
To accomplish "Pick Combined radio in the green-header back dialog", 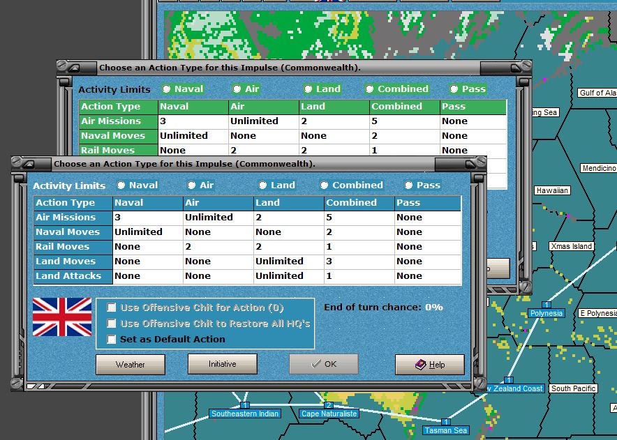I will click(x=369, y=89).
